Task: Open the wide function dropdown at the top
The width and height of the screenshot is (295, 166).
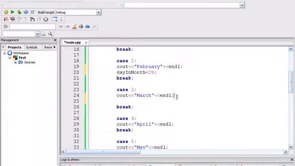Action: [242, 5]
